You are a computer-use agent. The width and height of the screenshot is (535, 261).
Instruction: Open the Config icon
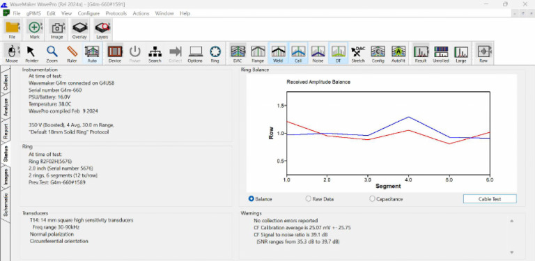[378, 54]
